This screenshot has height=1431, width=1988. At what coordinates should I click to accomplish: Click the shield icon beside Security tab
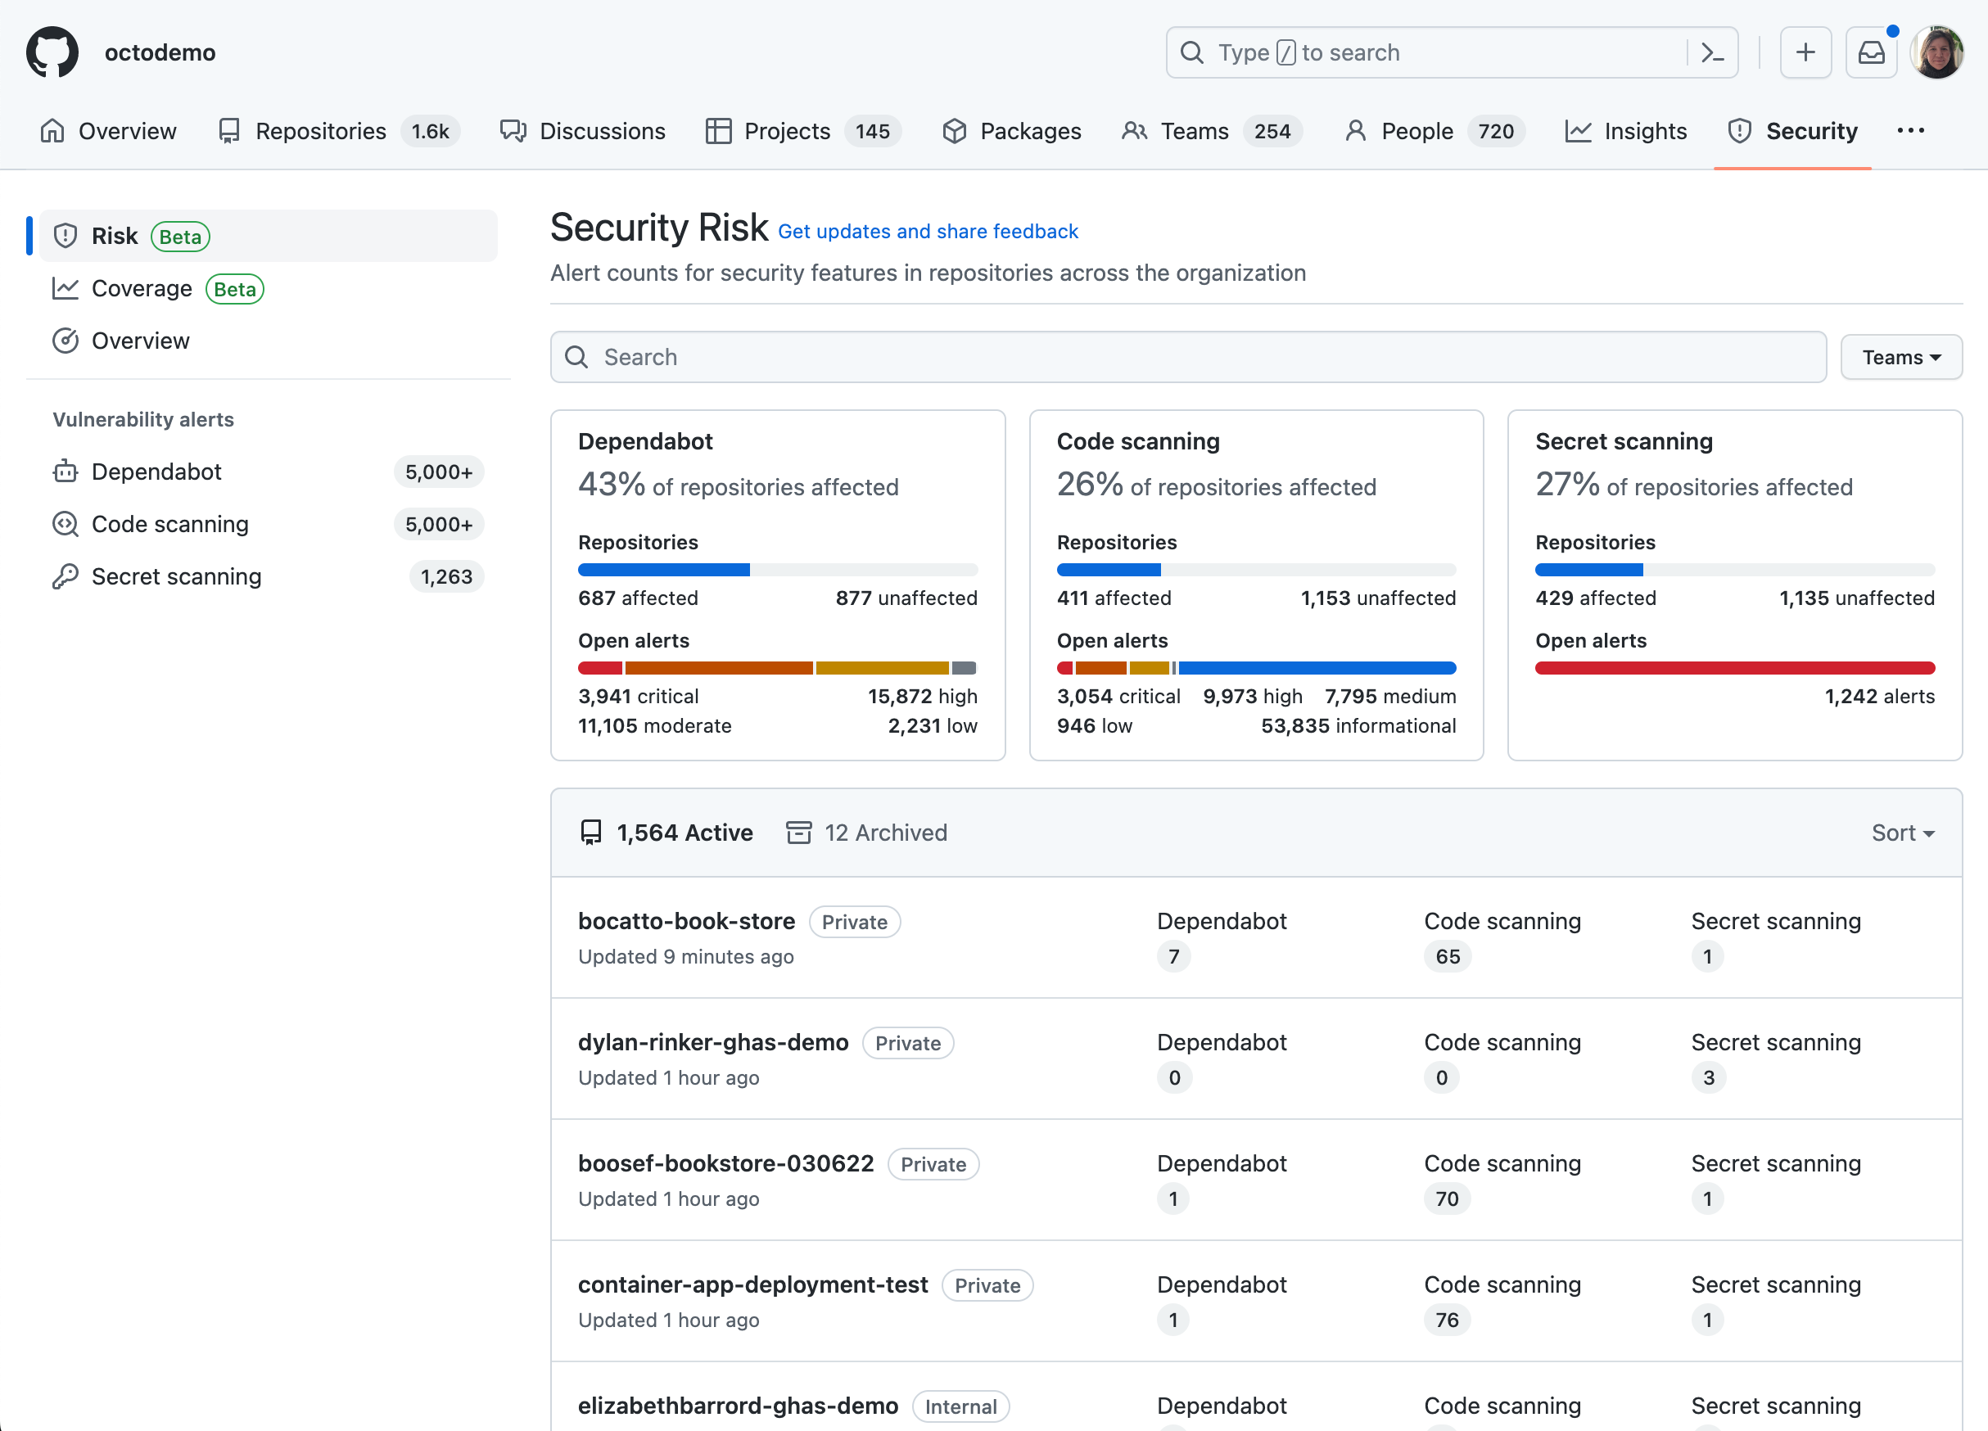(x=1739, y=130)
